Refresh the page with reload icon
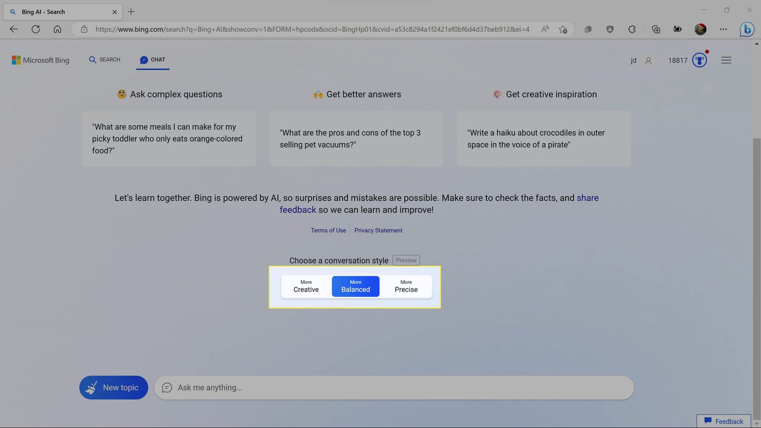This screenshot has width=761, height=428. pos(36,29)
